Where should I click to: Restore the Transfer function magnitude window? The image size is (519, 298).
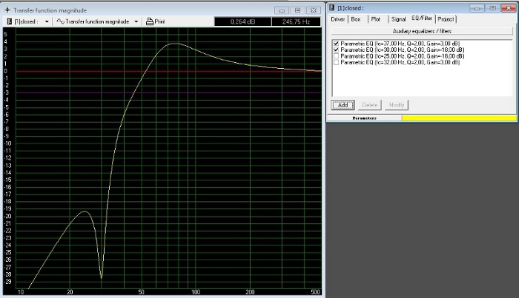pos(297,10)
